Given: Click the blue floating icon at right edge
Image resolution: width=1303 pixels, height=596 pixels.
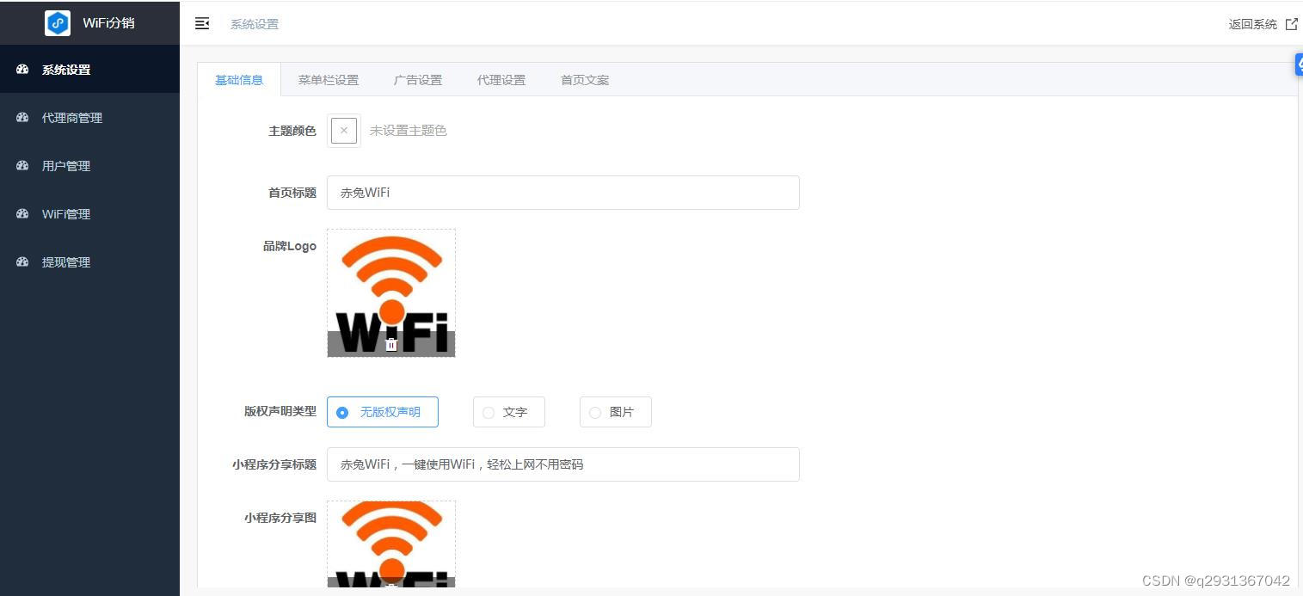Looking at the screenshot, I should (x=1299, y=65).
